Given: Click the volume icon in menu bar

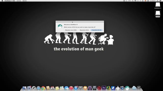Looking at the screenshot, I should pyautogui.click(x=143, y=1).
